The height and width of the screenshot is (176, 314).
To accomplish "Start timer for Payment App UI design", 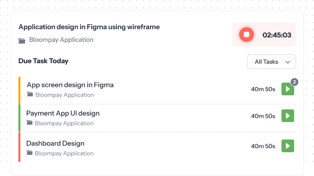I will (x=288, y=116).
